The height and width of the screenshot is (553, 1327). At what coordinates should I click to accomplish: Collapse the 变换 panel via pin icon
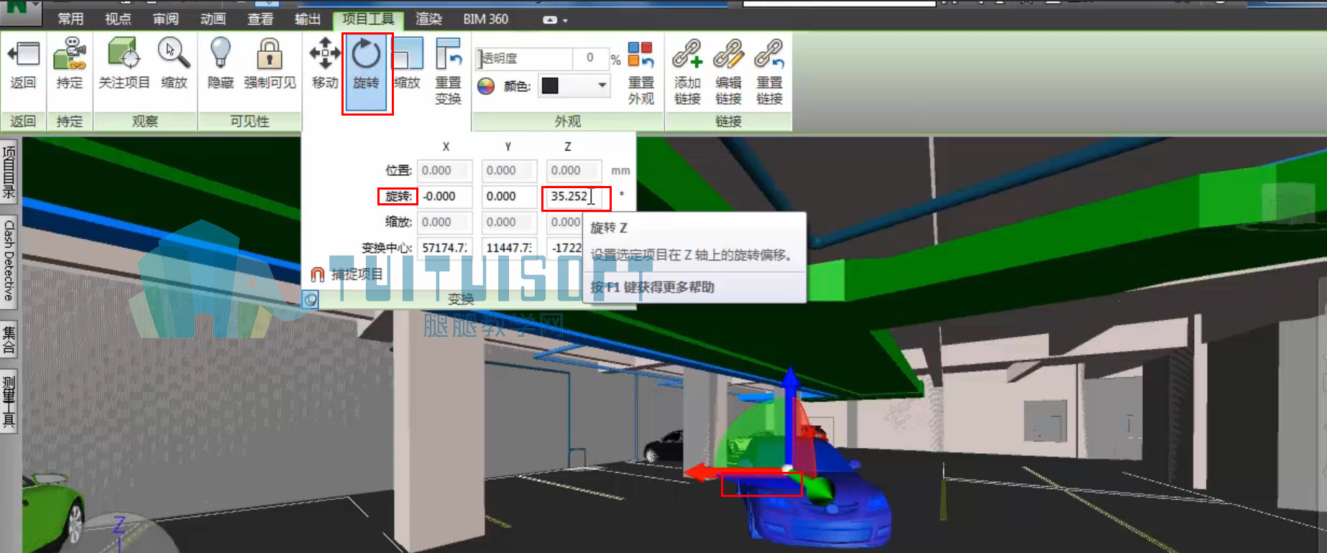pyautogui.click(x=310, y=299)
